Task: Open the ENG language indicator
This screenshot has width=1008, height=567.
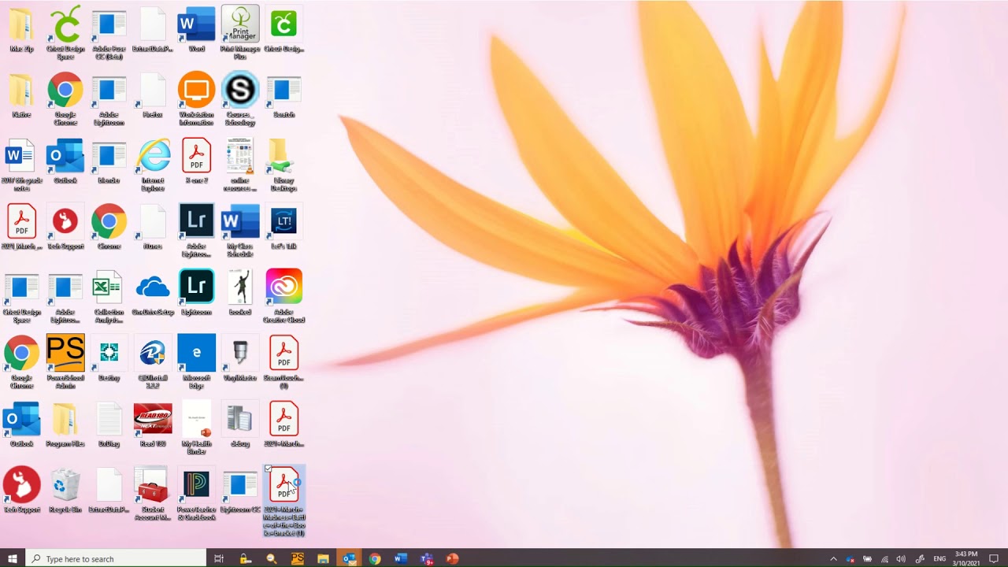Action: pos(939,558)
